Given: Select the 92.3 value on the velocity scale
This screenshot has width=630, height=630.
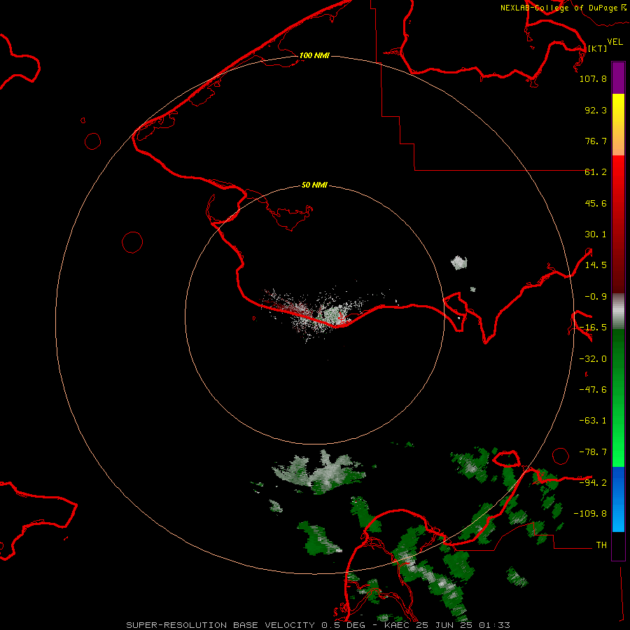Looking at the screenshot, I should click(x=596, y=110).
